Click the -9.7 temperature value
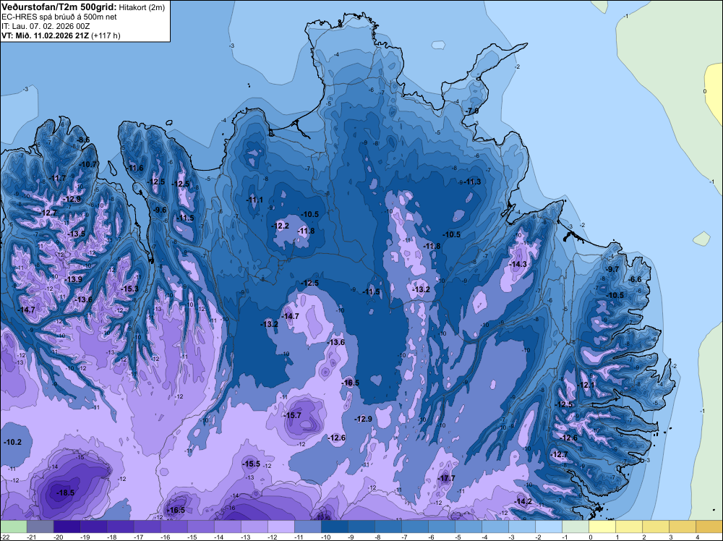Screen dimensions: 723x541 [613, 269]
